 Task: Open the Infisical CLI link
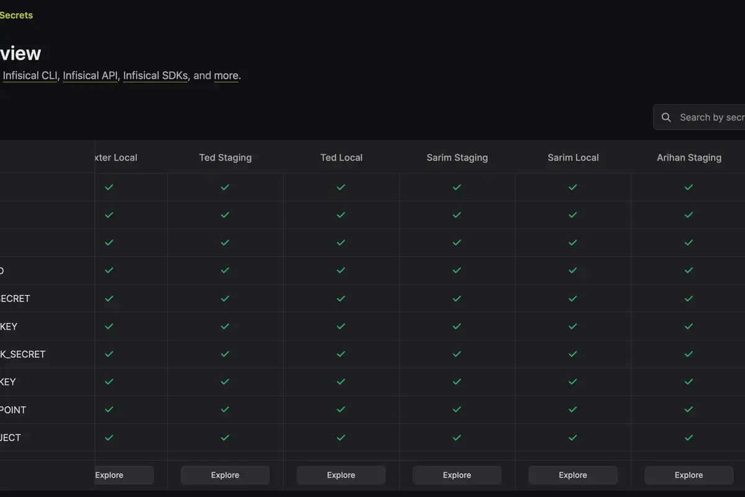point(30,76)
